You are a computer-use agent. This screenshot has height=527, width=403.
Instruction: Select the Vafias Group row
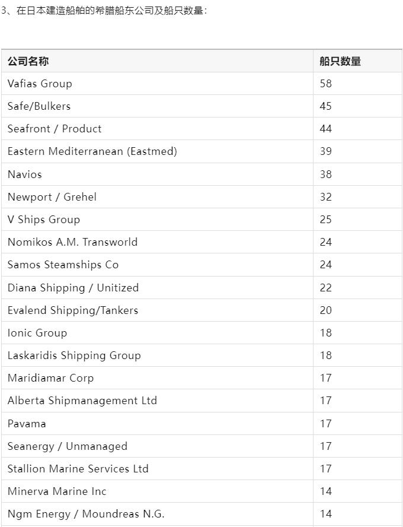coord(201,84)
